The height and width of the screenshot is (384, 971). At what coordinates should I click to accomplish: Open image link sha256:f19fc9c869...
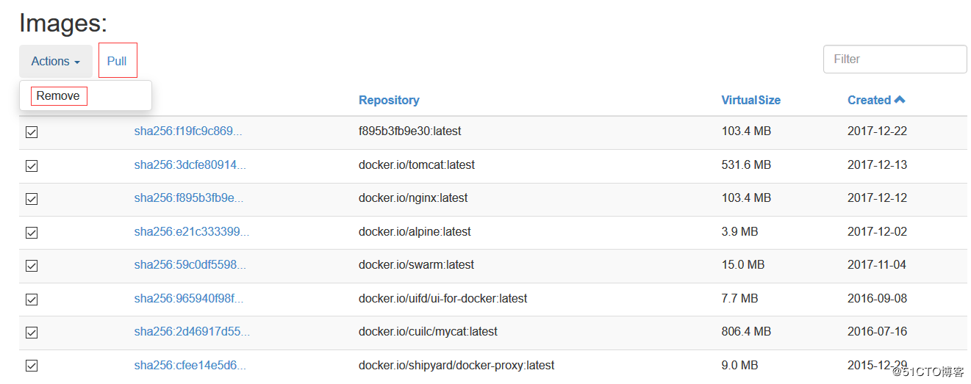click(x=187, y=131)
